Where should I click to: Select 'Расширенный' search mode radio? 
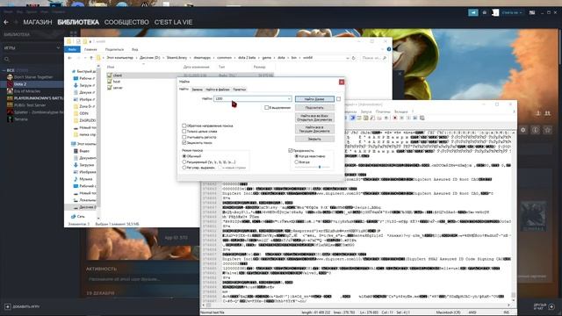click(184, 162)
